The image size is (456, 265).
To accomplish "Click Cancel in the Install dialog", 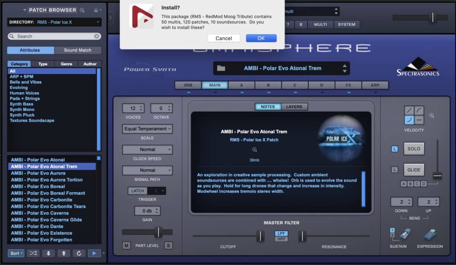I will click(x=224, y=38).
